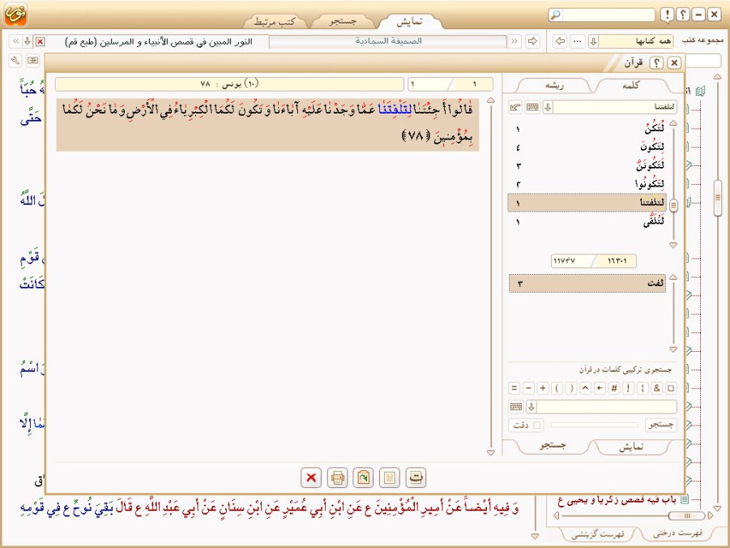The width and height of the screenshot is (730, 548).
Task: Open the word search field dropdown arrow
Action: click(548, 107)
